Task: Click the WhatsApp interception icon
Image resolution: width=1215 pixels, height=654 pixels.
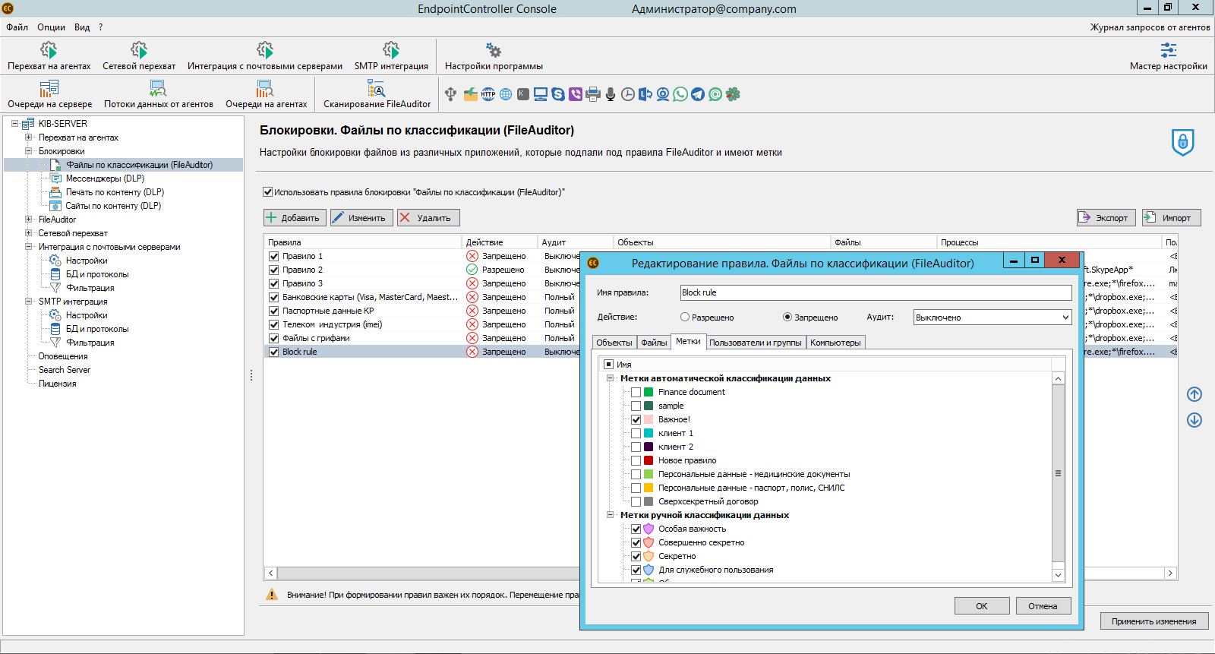Action: pyautogui.click(x=680, y=94)
